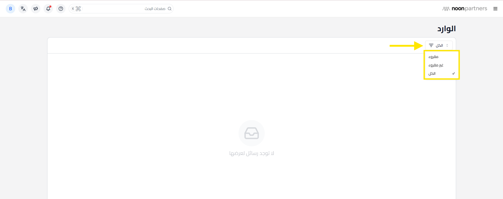
Task: Choose الكل in the filter list
Action: (x=442, y=73)
